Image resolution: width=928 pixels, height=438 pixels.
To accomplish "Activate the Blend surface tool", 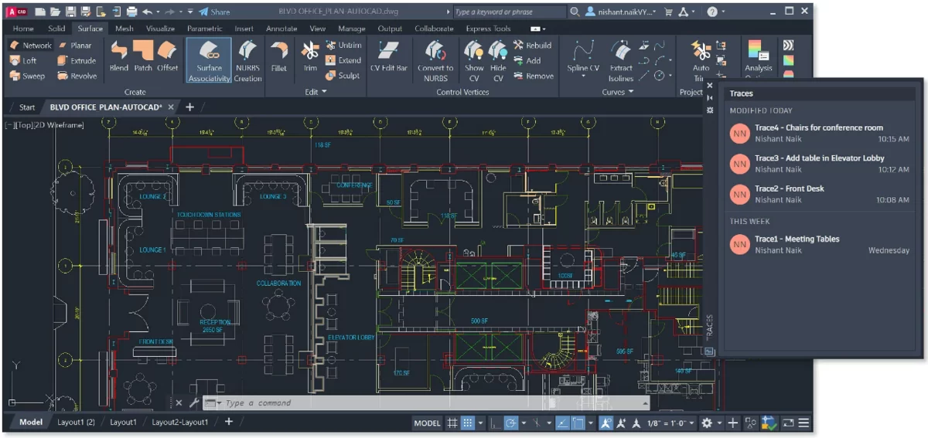I will pos(119,56).
